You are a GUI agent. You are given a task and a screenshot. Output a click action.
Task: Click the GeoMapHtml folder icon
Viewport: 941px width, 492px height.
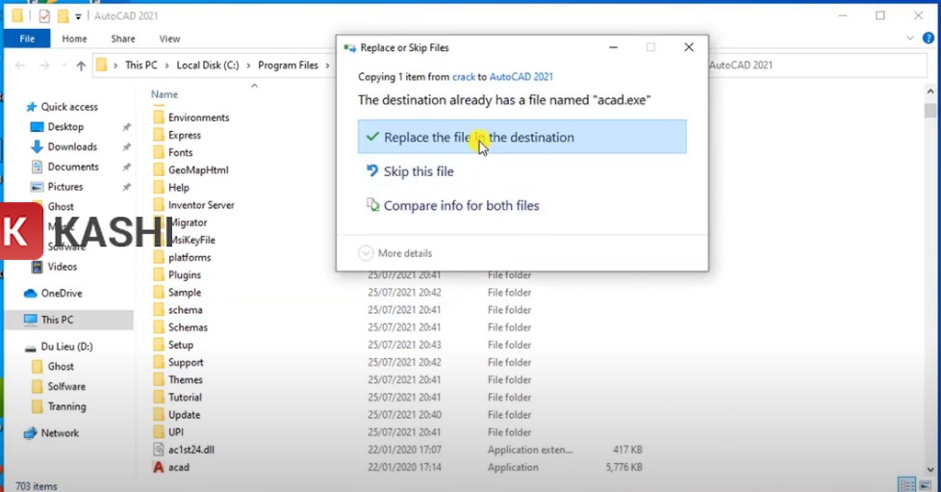coord(159,169)
